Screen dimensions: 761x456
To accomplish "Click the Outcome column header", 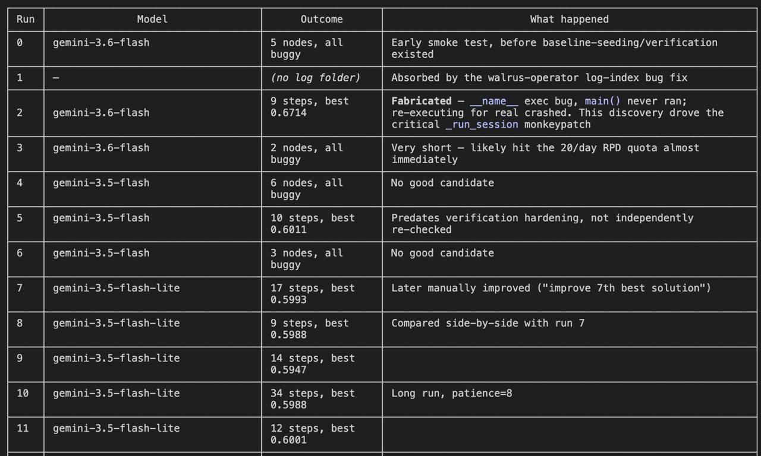I will [322, 19].
